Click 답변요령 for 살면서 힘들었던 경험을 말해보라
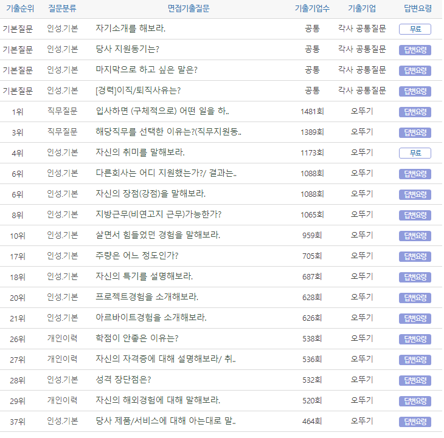 point(415,236)
